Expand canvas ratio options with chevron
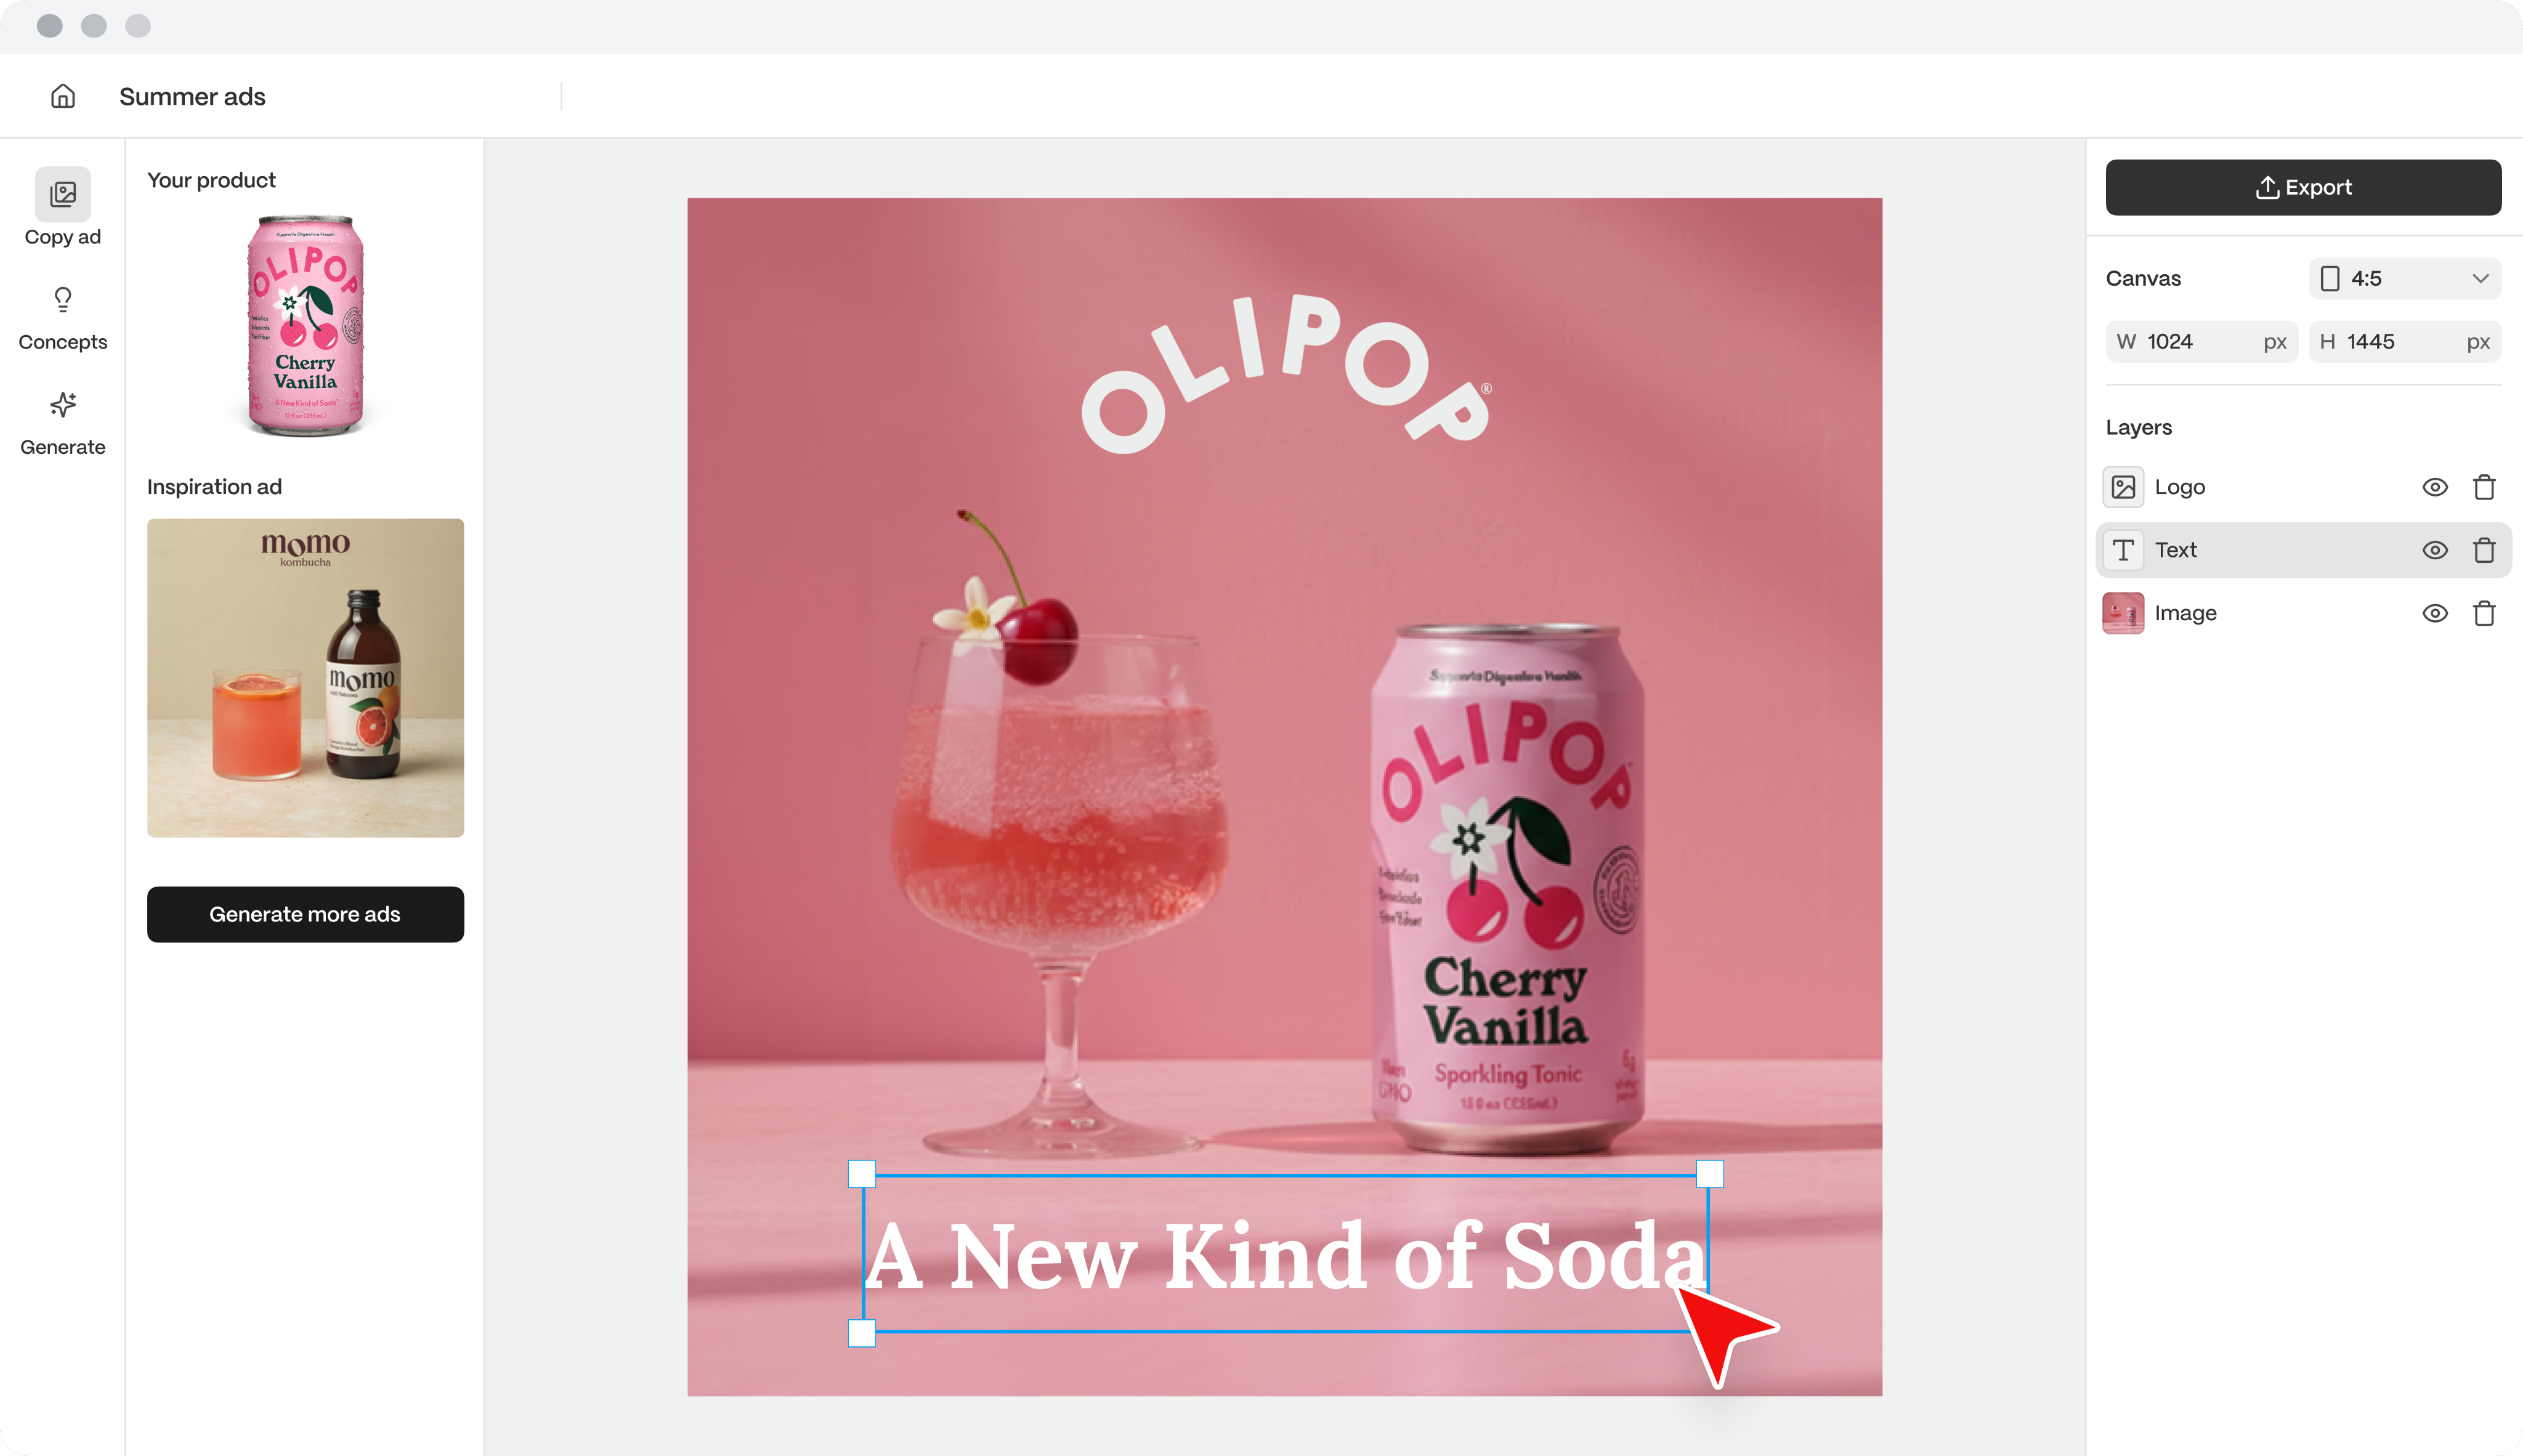Screen dimensions: 2523x1456 tap(2480, 278)
